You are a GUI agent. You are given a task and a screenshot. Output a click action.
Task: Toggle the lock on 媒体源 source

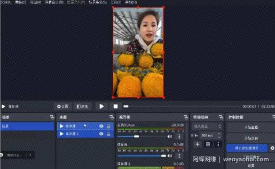(x=109, y=126)
